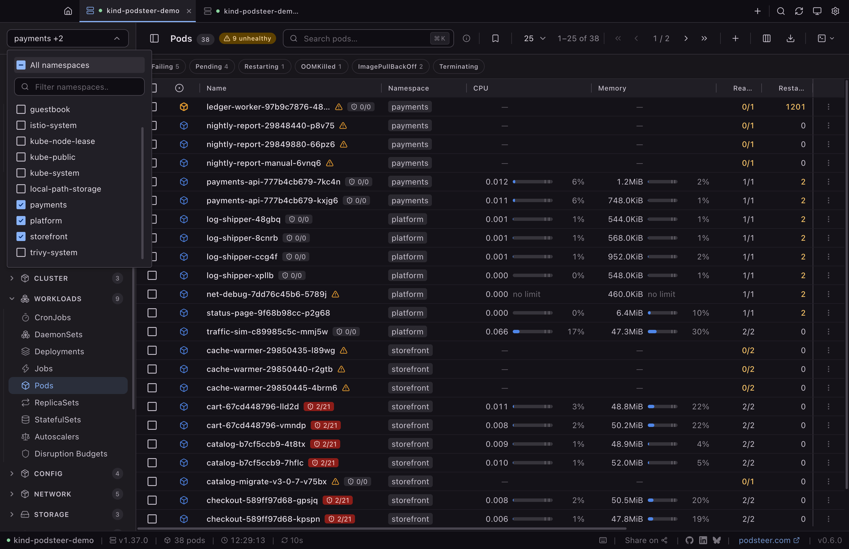
Task: Click orange pod icon for ledger-worker row
Action: tap(184, 107)
